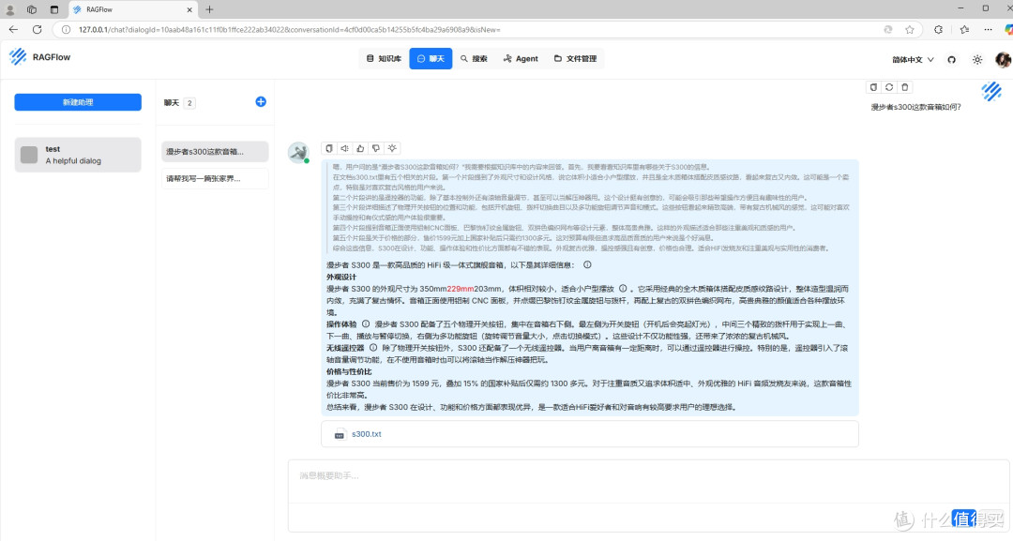Open the GitHub icon link

coord(952,59)
